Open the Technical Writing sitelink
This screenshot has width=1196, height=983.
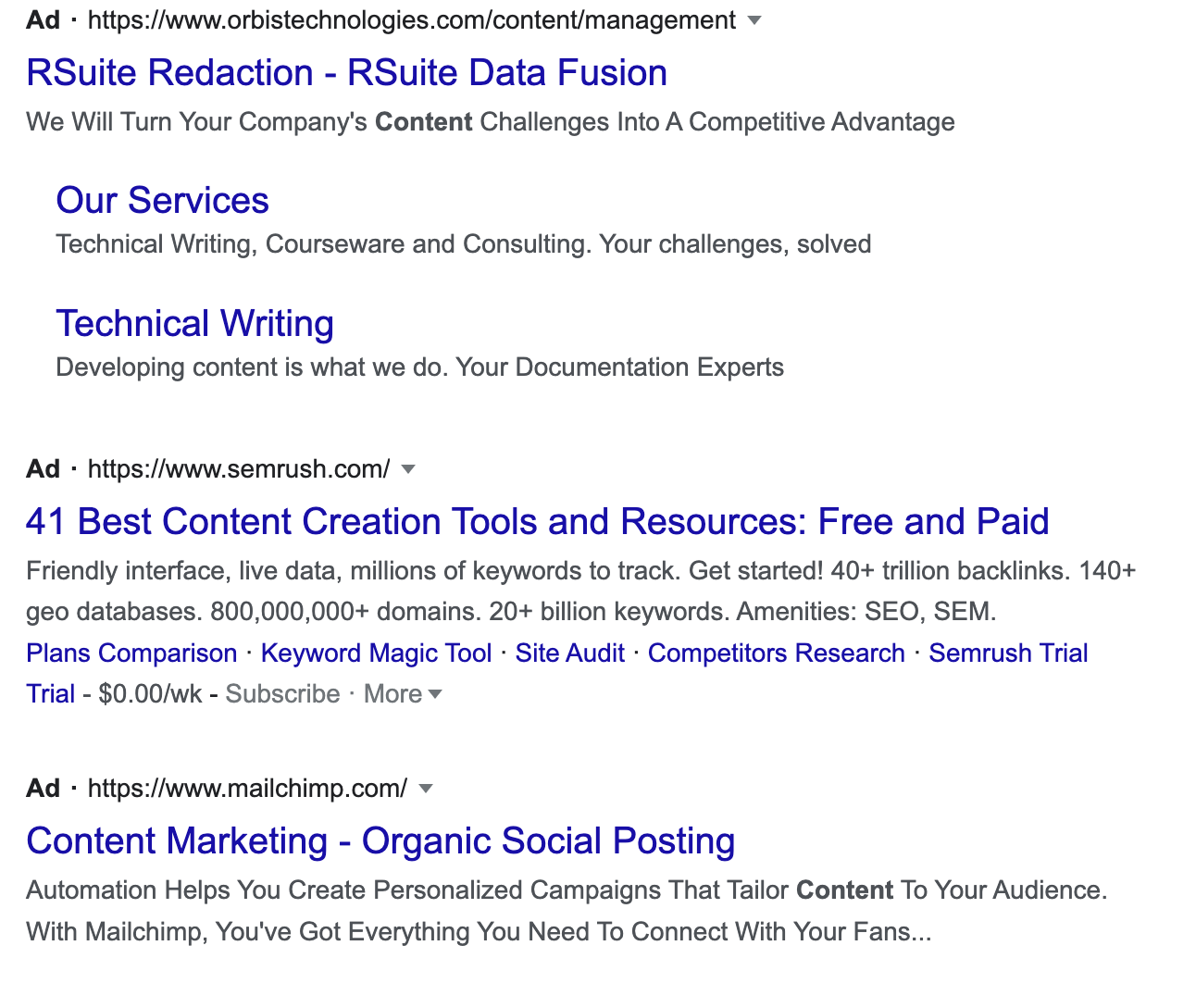coord(194,324)
